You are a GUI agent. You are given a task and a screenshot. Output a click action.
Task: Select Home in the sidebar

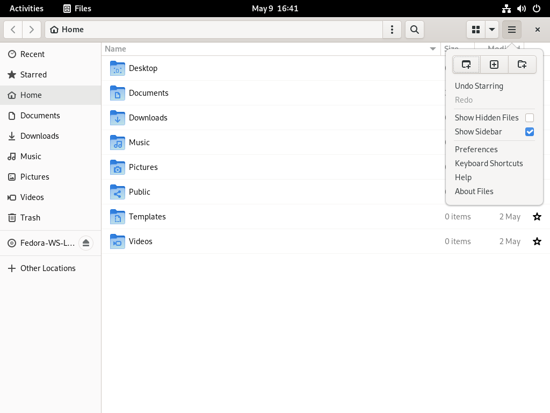click(x=50, y=95)
